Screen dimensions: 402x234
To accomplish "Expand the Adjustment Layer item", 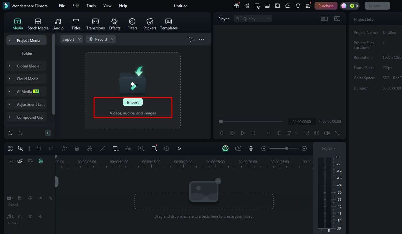I will point(10,105).
